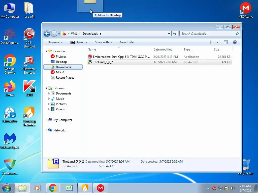Open Google Chrome desktop shortcut
The width and height of the screenshot is (258, 193).
[10, 64]
